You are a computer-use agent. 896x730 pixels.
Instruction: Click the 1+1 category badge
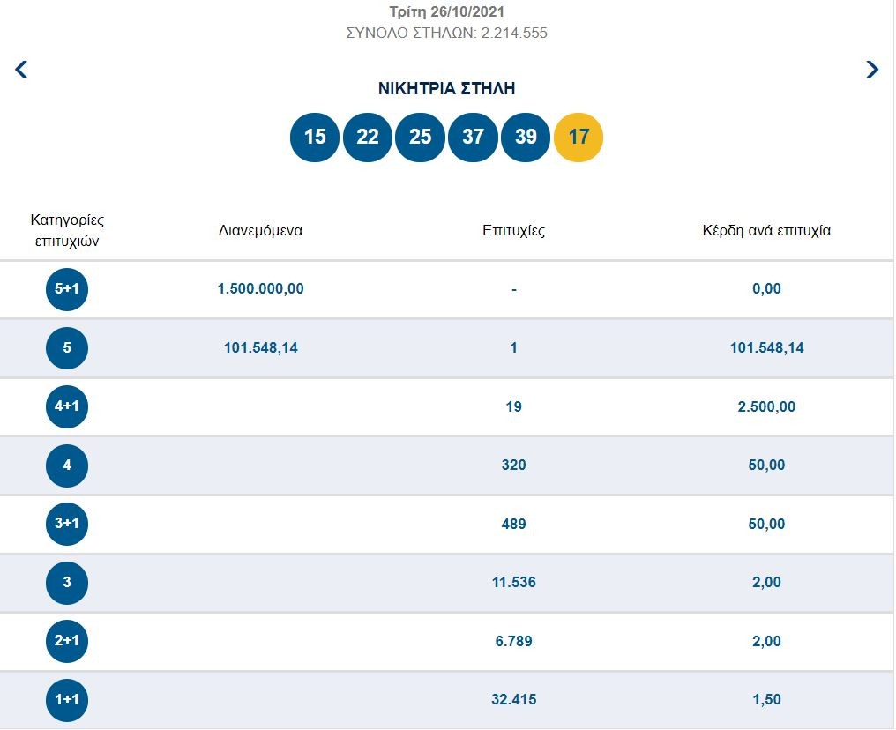67,700
